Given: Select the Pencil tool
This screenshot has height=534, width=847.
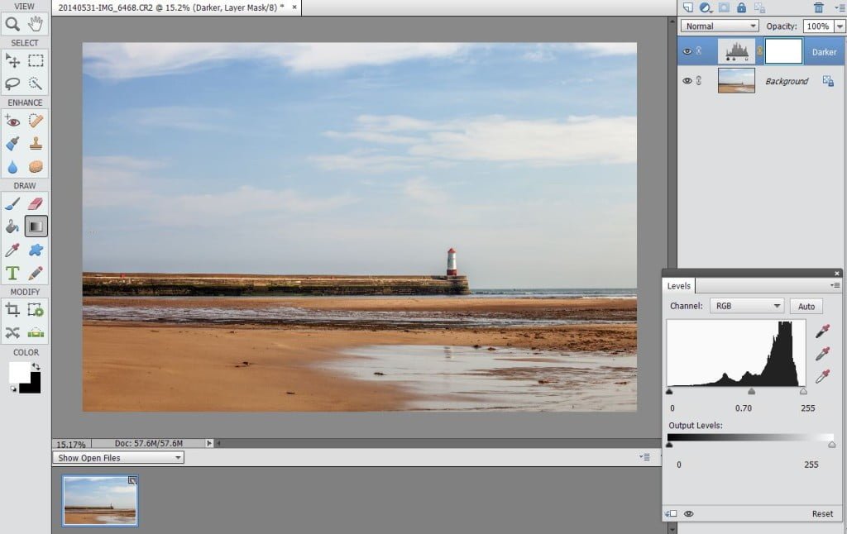Looking at the screenshot, I should pyautogui.click(x=36, y=274).
